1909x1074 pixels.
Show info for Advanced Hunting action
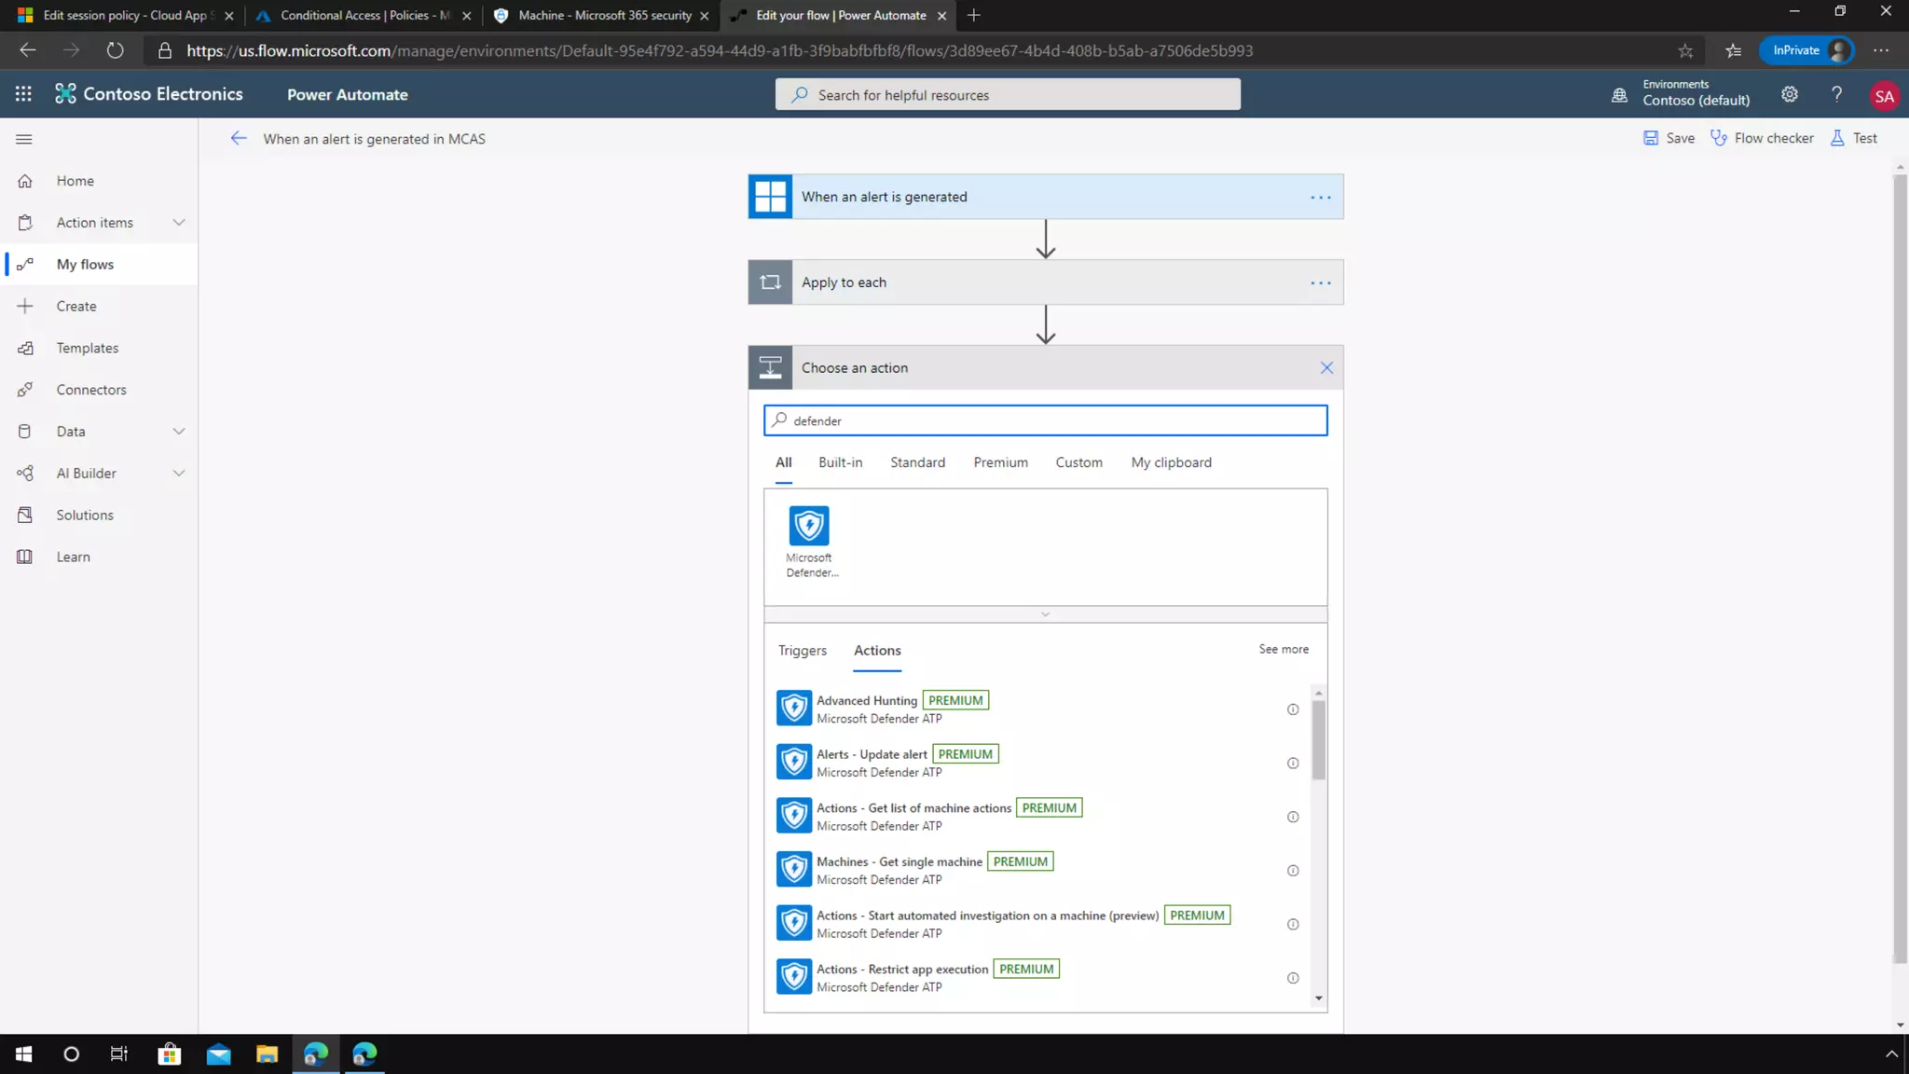(x=1293, y=709)
